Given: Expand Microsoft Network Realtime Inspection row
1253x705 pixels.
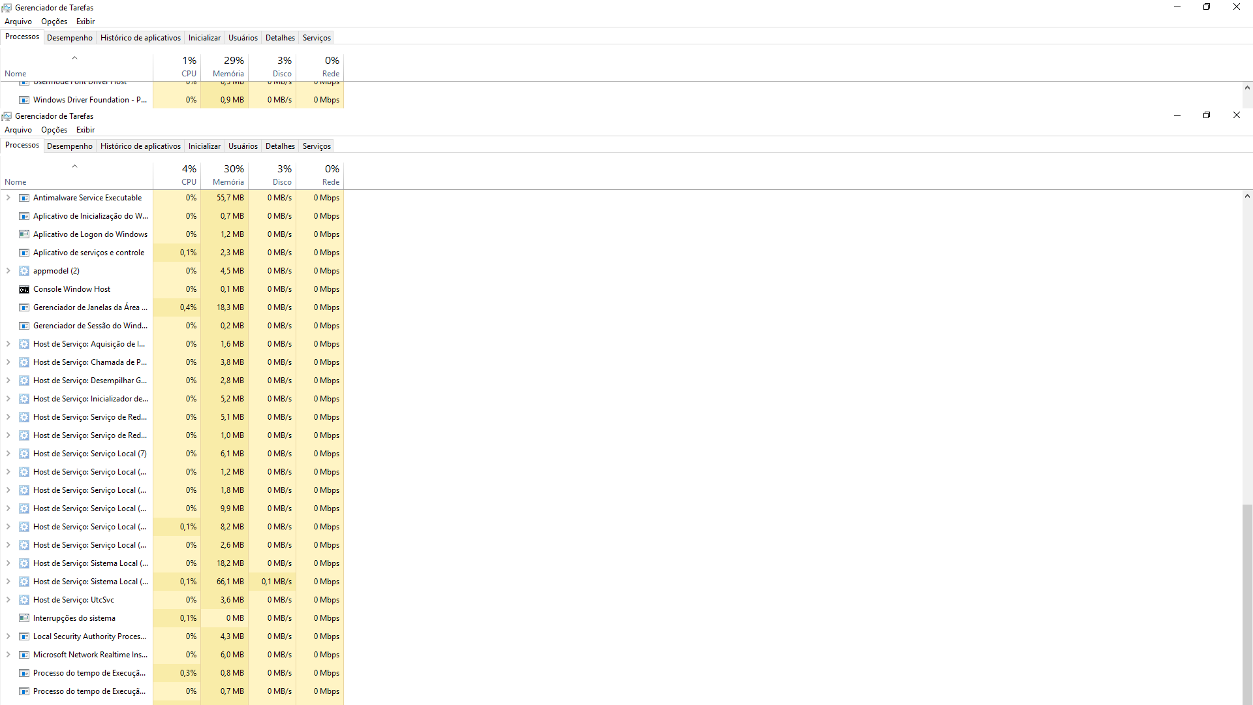Looking at the screenshot, I should [x=8, y=655].
